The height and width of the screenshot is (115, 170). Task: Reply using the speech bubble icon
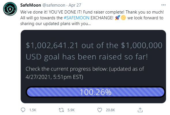(x=23, y=110)
